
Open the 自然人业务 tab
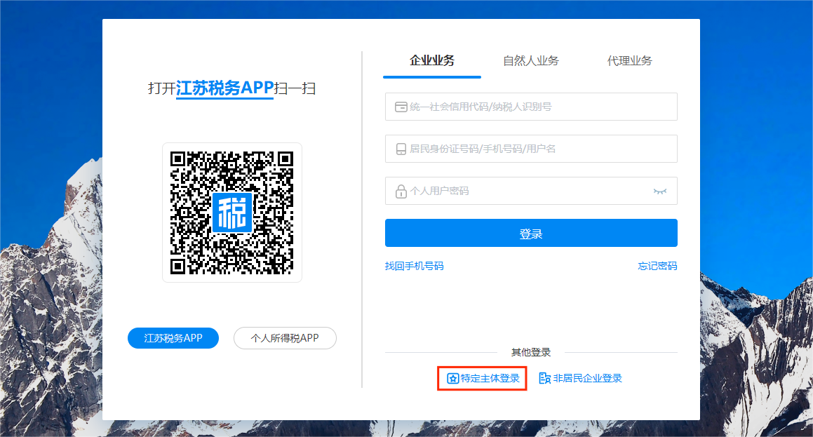pos(530,61)
